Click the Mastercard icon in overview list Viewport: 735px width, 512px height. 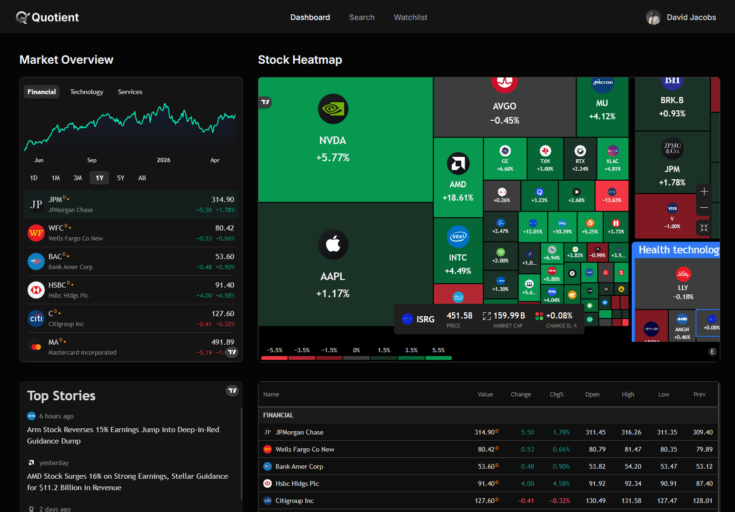[36, 347]
